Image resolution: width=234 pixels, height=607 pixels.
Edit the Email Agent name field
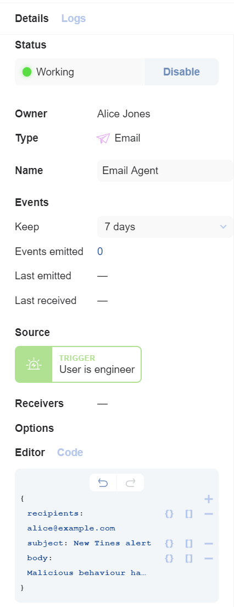pos(165,171)
